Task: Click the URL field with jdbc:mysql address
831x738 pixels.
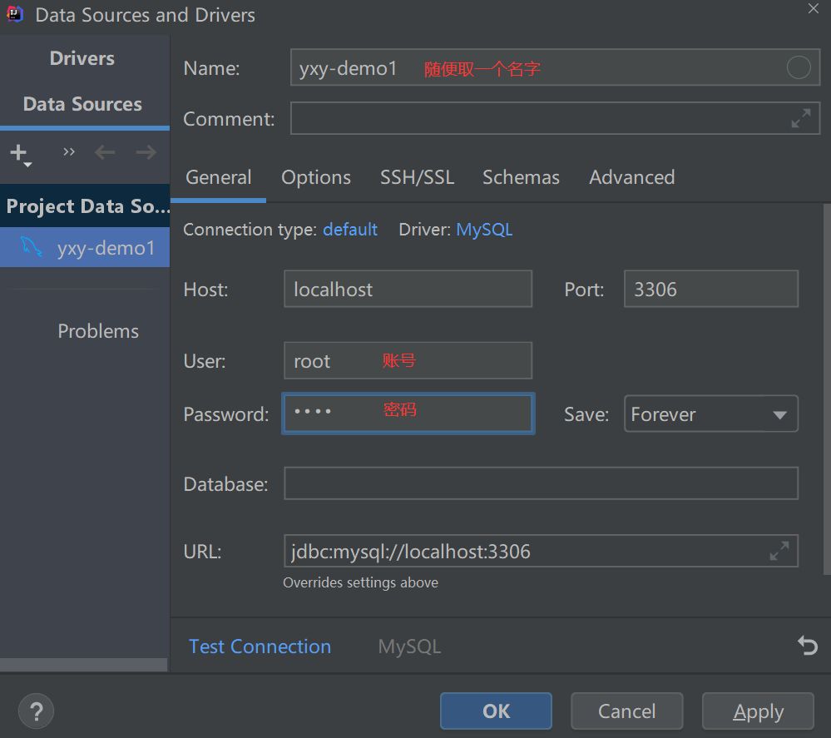Action: point(541,551)
